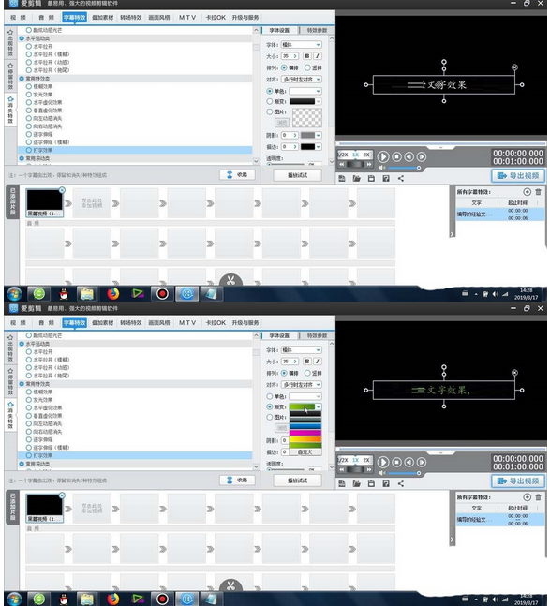
Task: Open 画面风格 tab in the upper window
Action: pos(159,18)
